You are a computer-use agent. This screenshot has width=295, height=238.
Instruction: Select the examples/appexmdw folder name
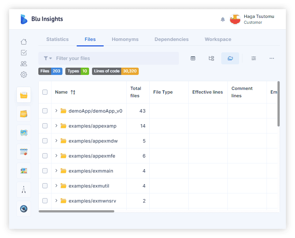(93, 141)
